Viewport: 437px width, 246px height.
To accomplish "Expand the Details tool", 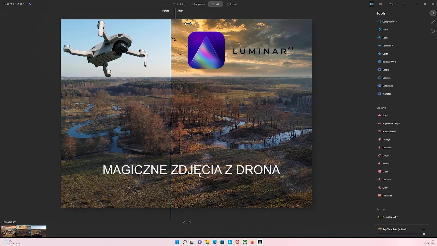I will point(385,70).
